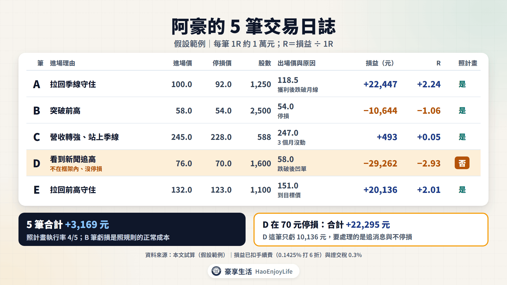
Task: Click entry price 245.0
Action: [x=182, y=137]
